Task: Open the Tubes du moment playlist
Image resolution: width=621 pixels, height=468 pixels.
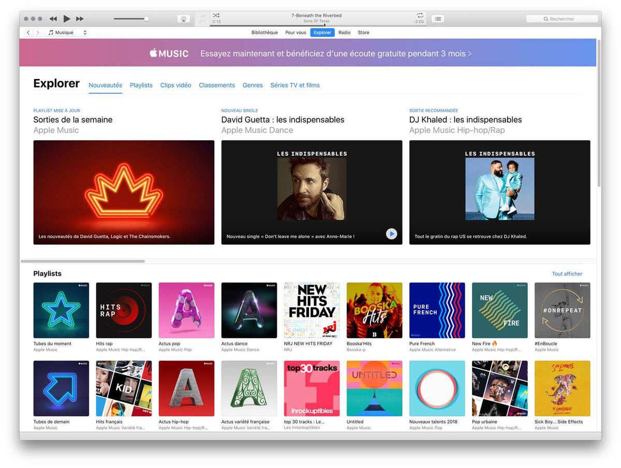Action: click(61, 310)
